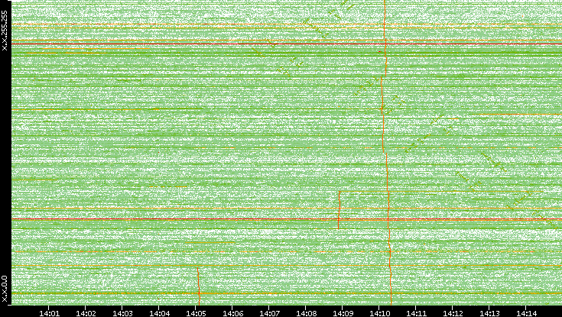Viewport: 562px width, 317px height.
Task: Select the short red vertical spike above 14:05
Action: [x=198, y=286]
